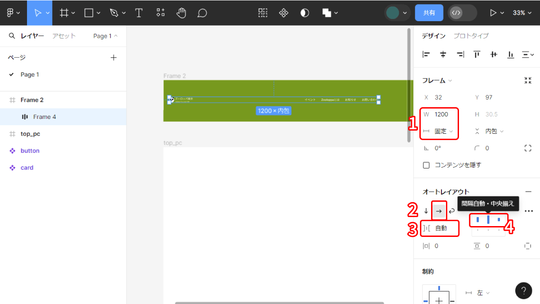Switch to the プロトタイプ tab
The width and height of the screenshot is (540, 304).
[x=471, y=36]
